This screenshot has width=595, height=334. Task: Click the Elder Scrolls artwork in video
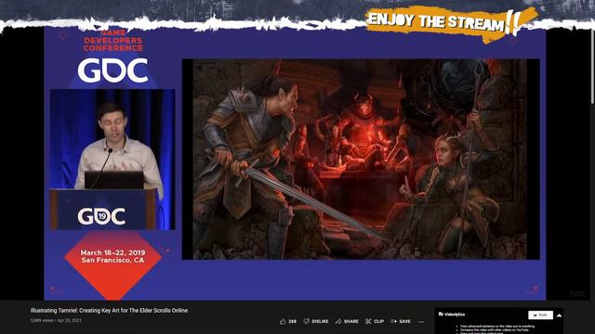tap(361, 159)
